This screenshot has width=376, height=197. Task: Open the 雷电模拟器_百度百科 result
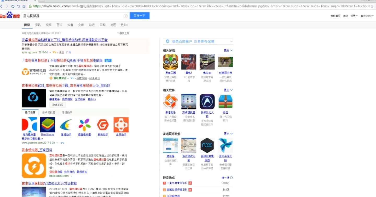click(x=37, y=150)
